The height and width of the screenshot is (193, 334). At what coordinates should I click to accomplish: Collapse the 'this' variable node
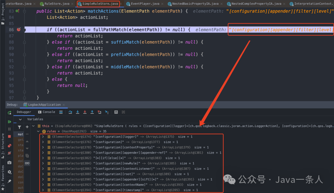[33, 126]
